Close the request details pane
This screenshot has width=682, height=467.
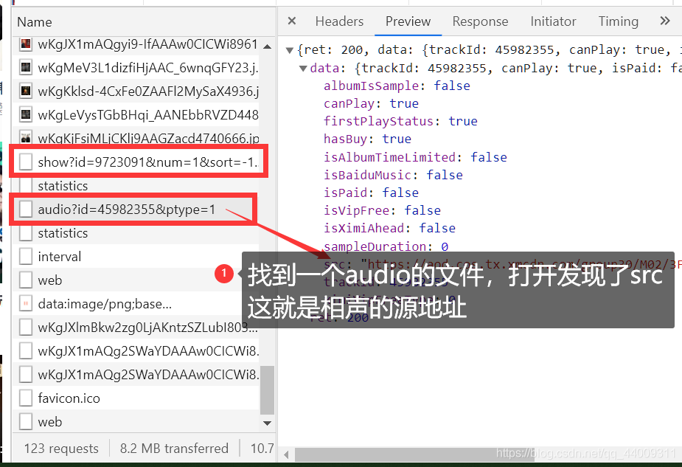coord(292,21)
